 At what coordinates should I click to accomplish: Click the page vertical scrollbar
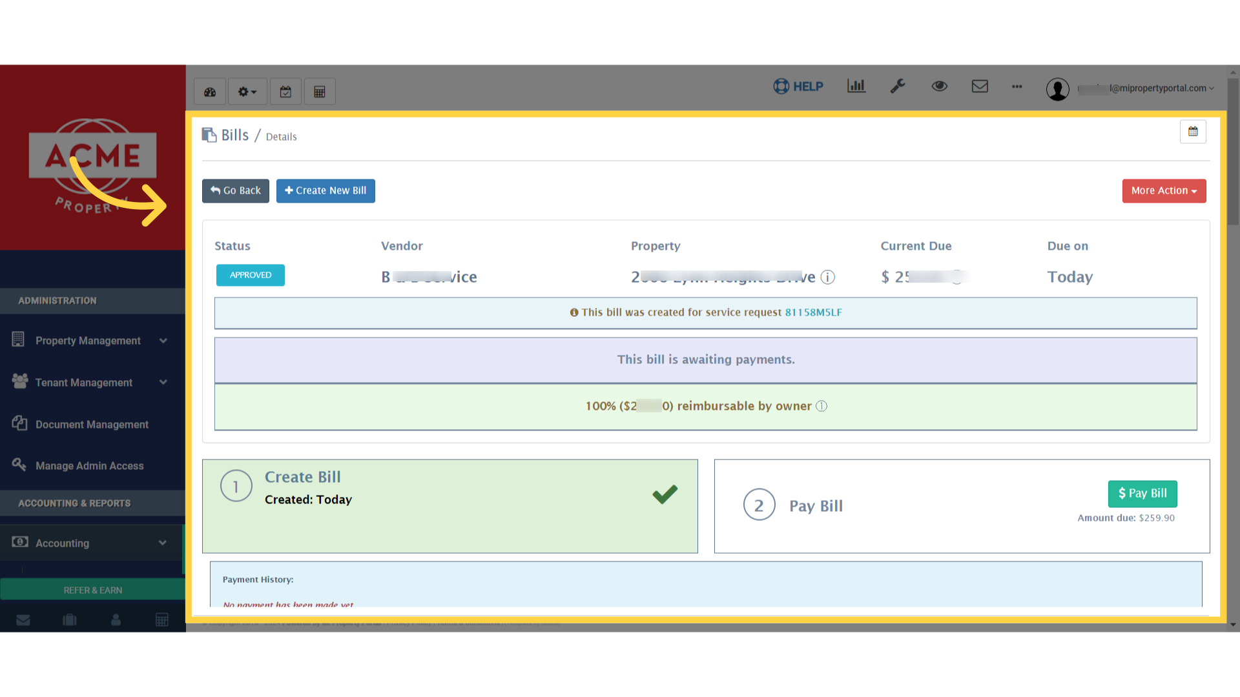(1234, 152)
